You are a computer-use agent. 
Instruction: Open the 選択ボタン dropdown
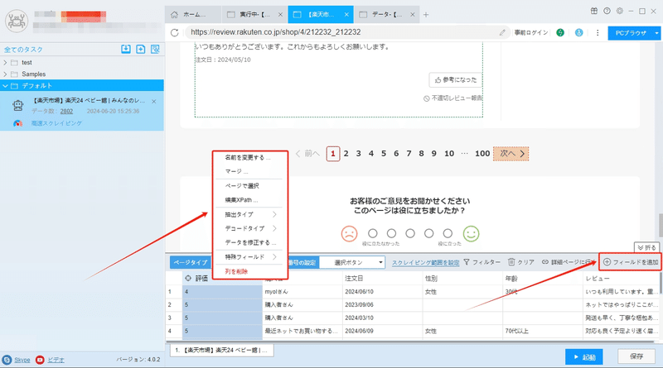coord(352,262)
